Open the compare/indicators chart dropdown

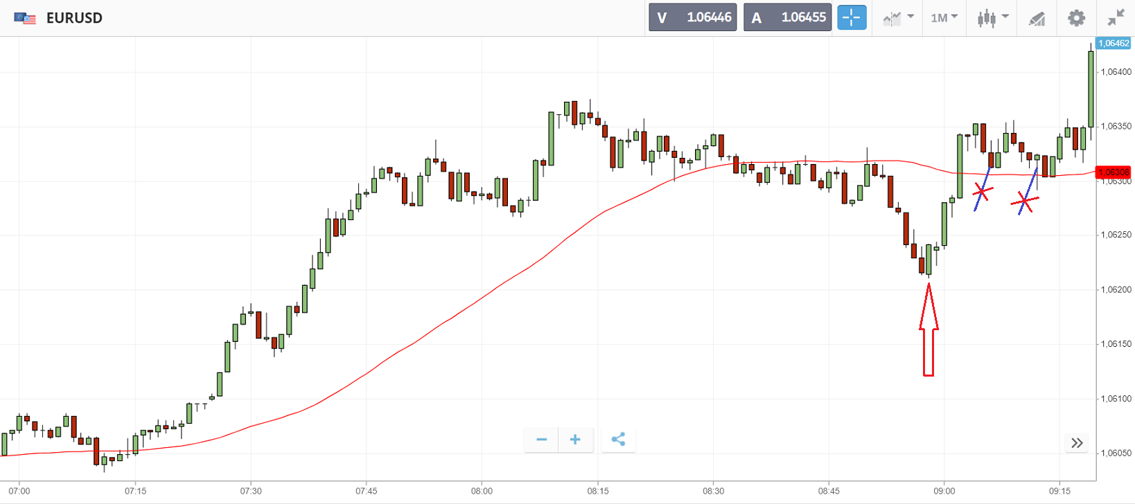(898, 18)
